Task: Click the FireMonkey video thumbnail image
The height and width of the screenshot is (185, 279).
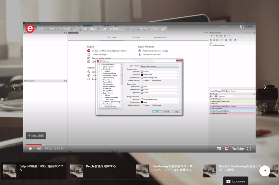Action: 143,171
